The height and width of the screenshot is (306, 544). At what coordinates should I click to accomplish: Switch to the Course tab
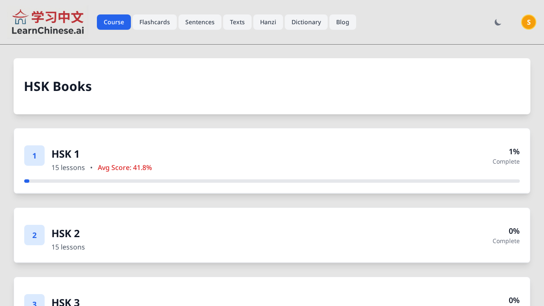click(x=114, y=22)
